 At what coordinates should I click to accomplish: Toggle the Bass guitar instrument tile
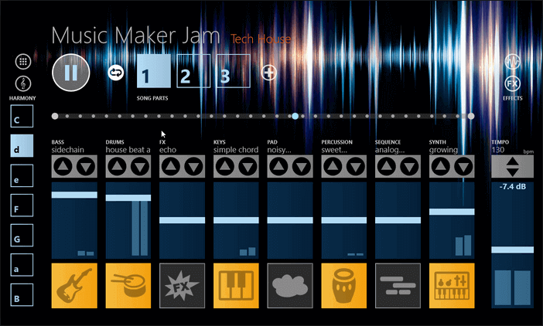click(74, 286)
